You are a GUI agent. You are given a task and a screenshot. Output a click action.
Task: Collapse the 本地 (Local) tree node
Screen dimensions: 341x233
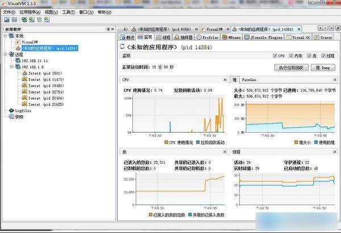(5, 36)
